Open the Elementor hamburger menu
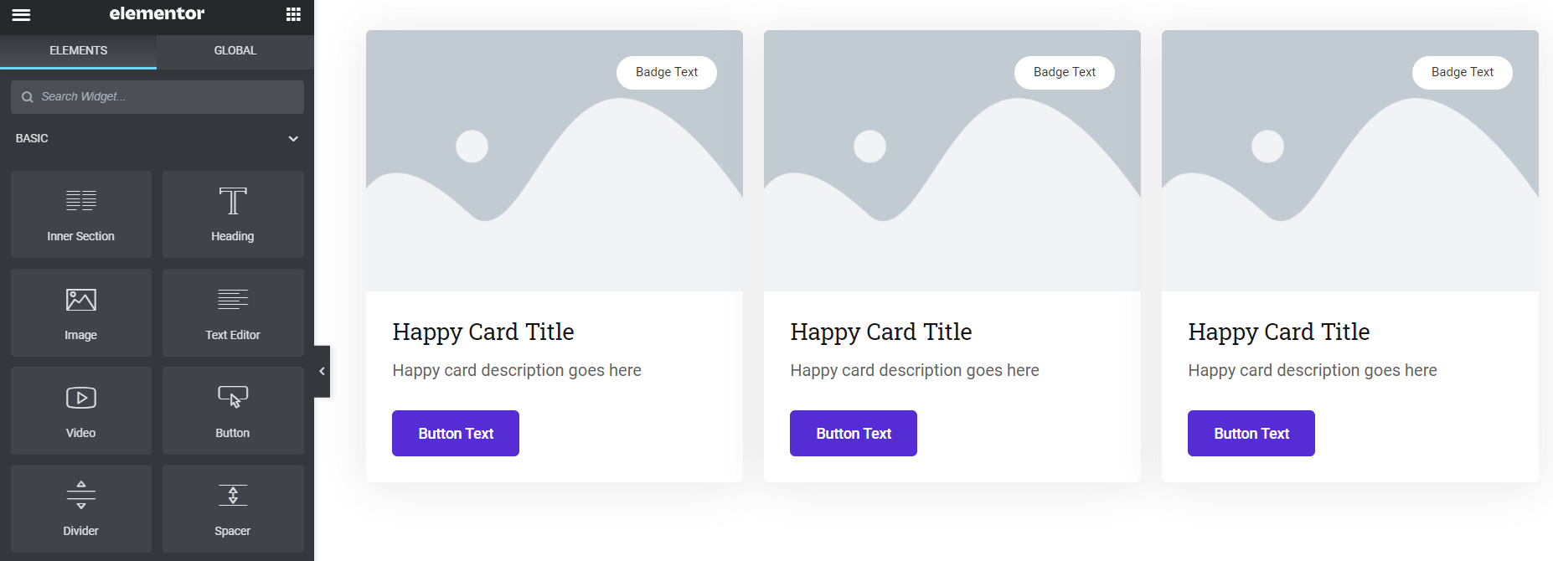Viewport: 1553px width, 561px height. pos(21,14)
